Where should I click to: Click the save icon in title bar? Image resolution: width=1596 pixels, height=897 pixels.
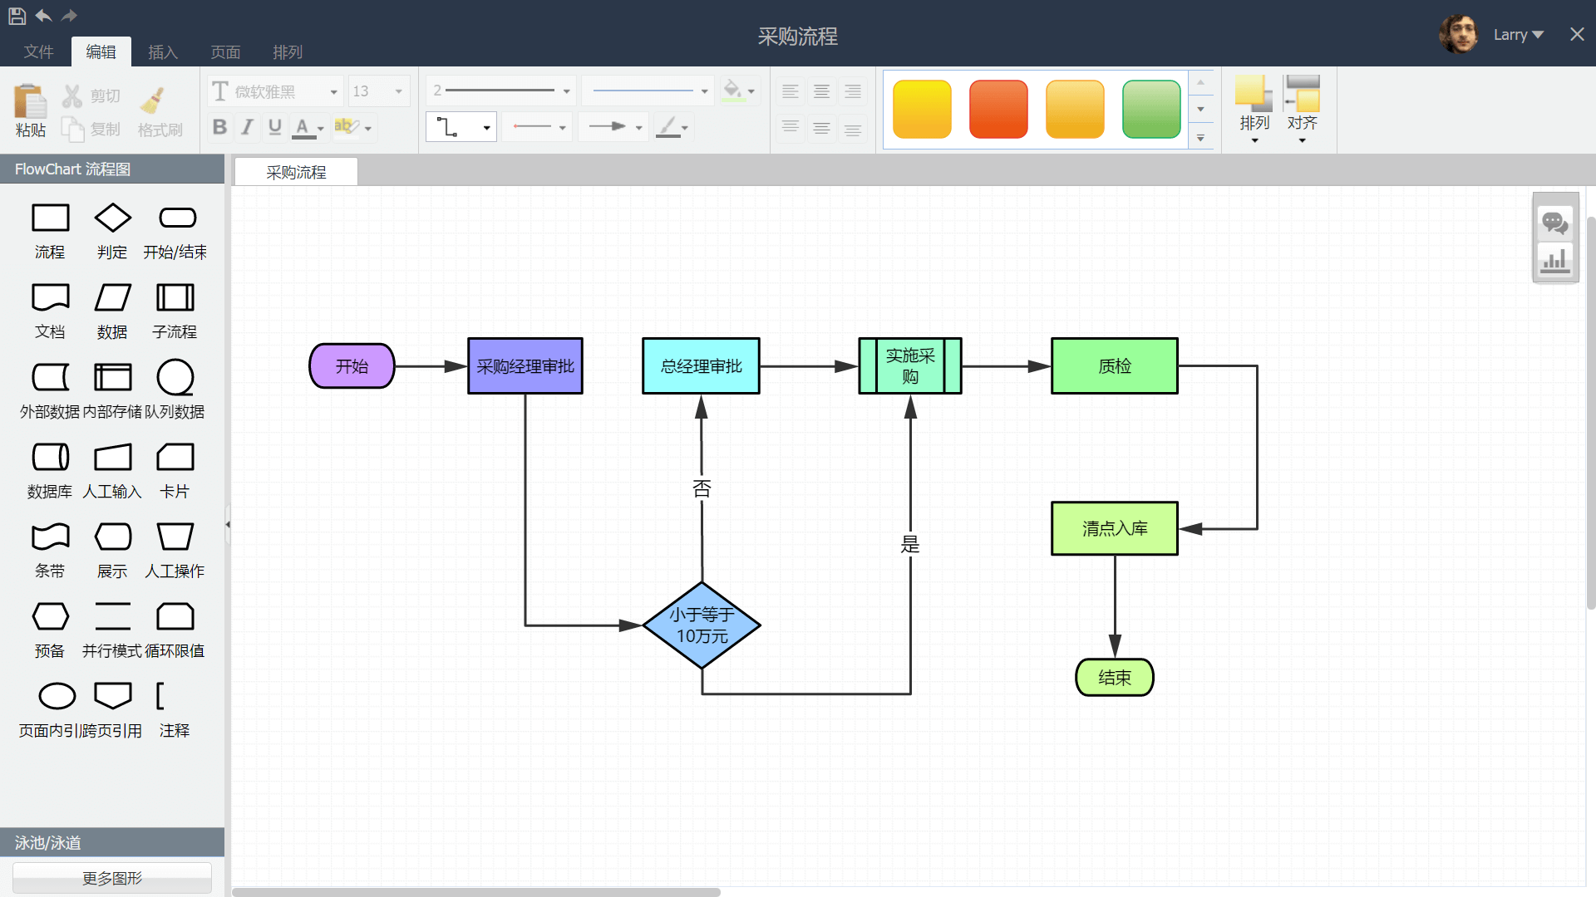(17, 15)
